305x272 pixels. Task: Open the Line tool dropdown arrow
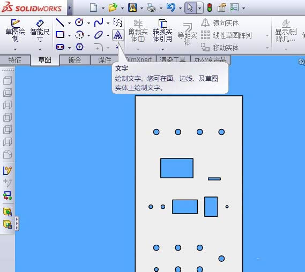(x=69, y=23)
